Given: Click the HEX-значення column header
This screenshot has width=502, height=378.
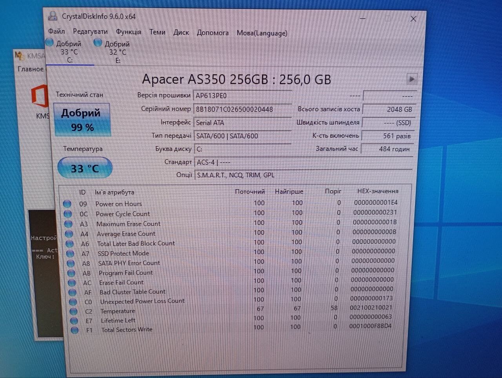Looking at the screenshot, I should [378, 191].
